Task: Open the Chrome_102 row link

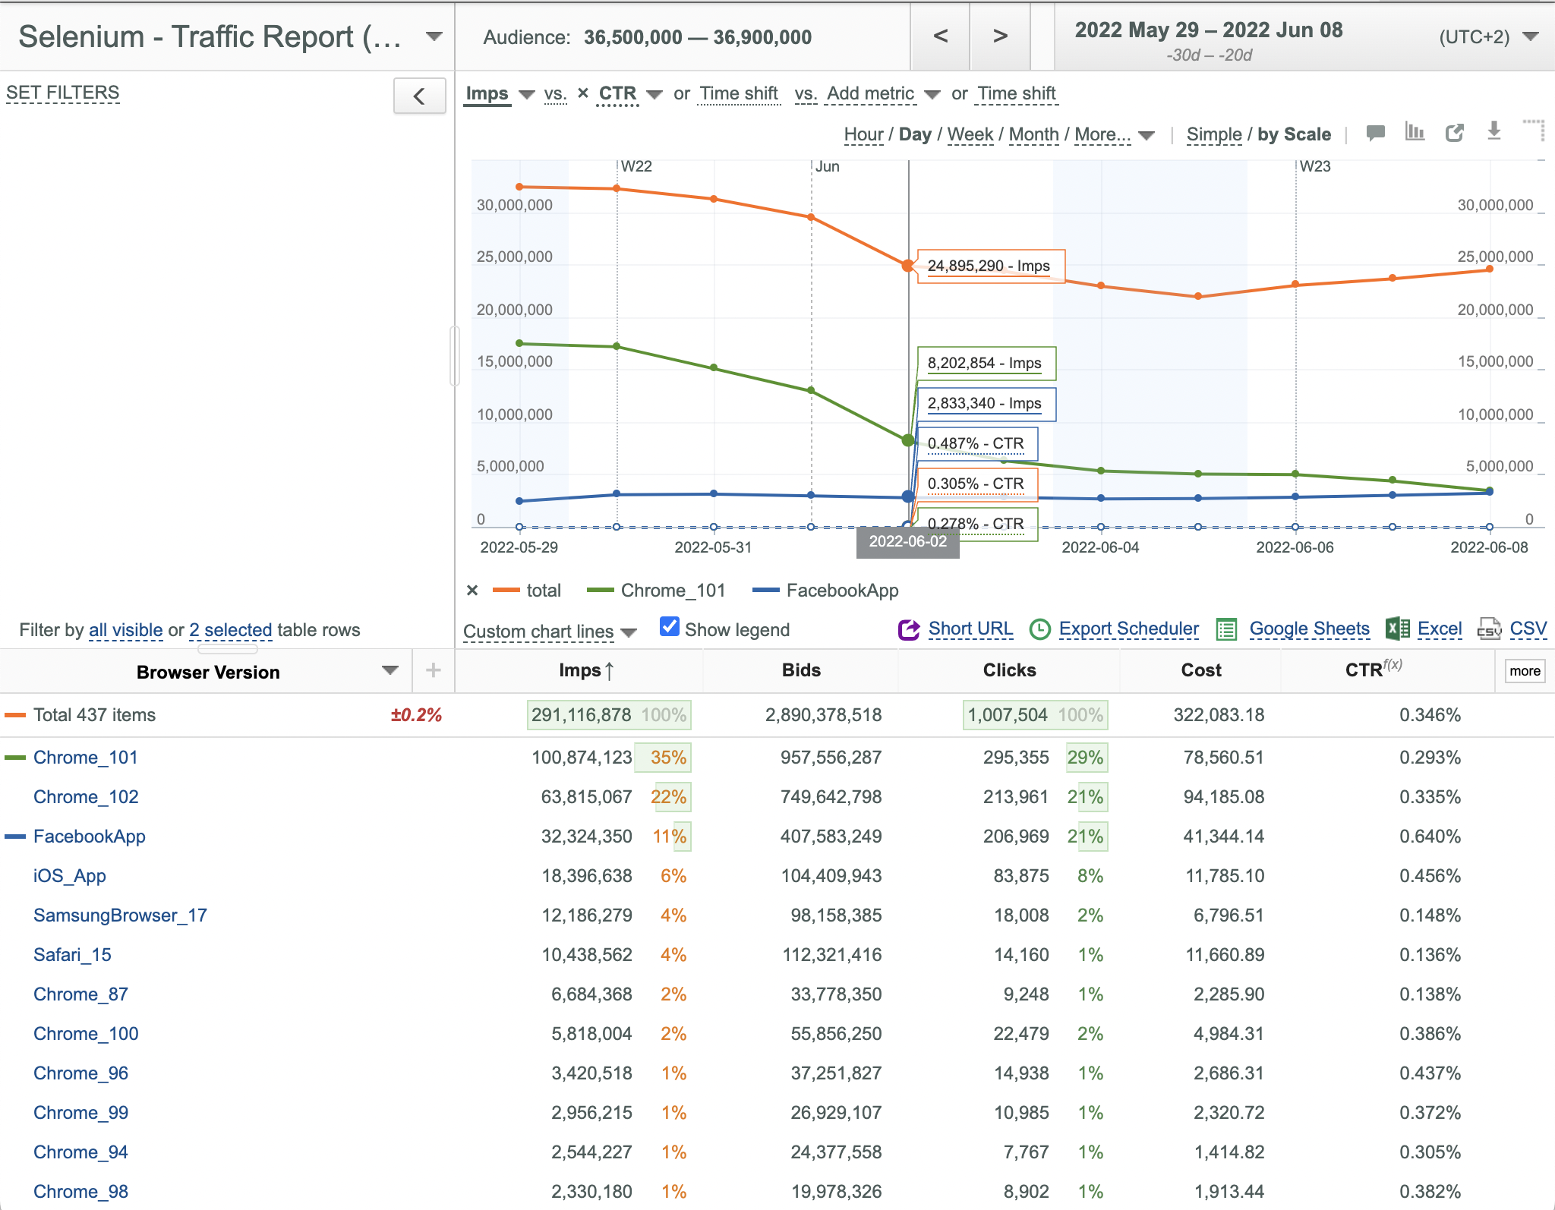Action: pos(86,797)
